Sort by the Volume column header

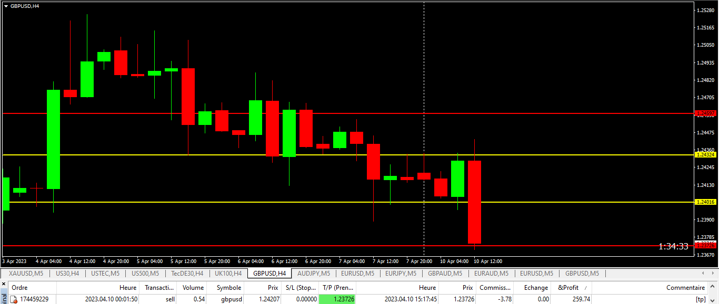[x=193, y=288]
